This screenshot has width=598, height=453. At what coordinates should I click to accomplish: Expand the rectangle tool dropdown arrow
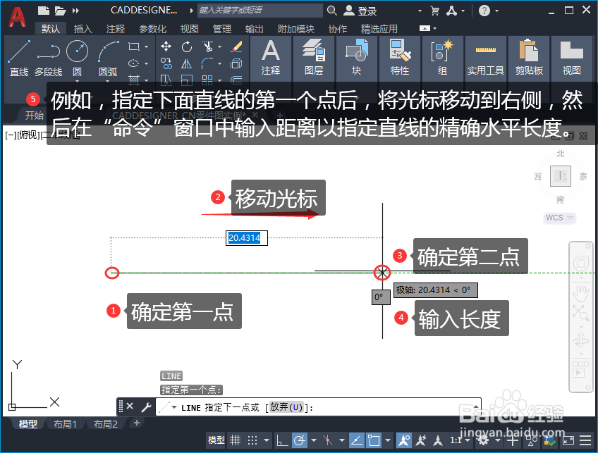147,46
